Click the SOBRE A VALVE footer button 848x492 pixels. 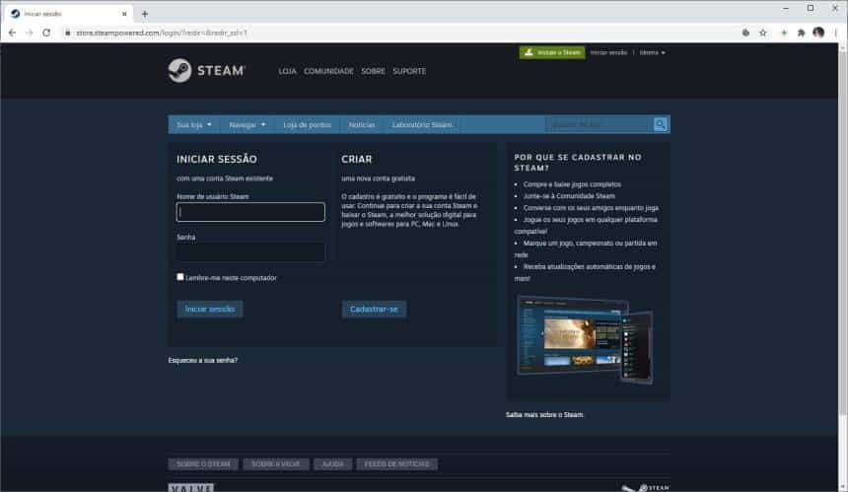276,463
